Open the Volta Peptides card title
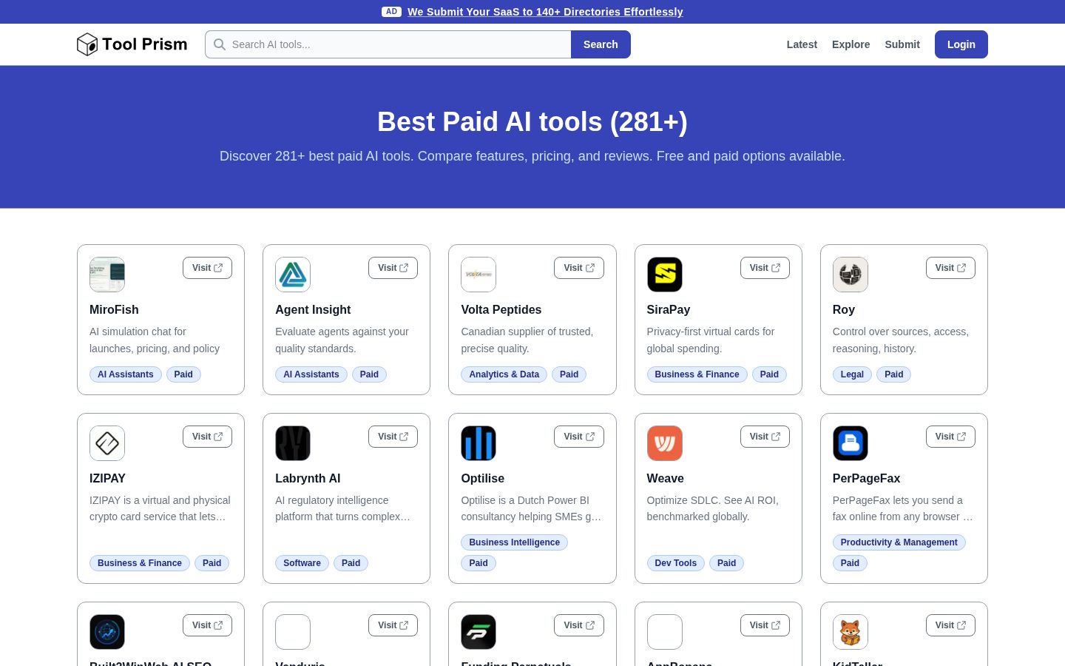Image resolution: width=1065 pixels, height=666 pixels. tap(501, 309)
